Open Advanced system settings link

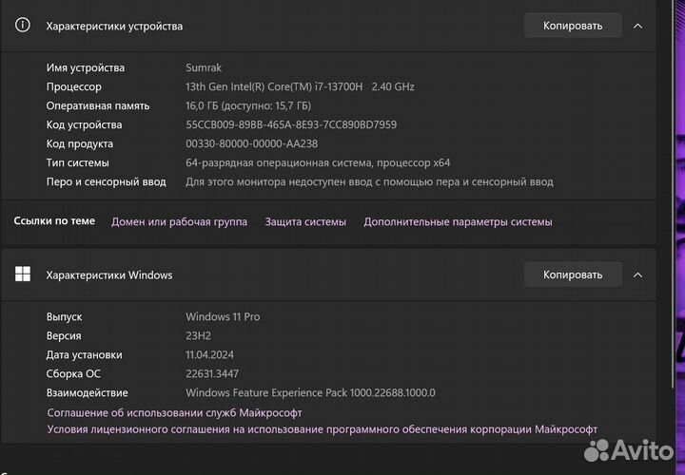tap(458, 221)
